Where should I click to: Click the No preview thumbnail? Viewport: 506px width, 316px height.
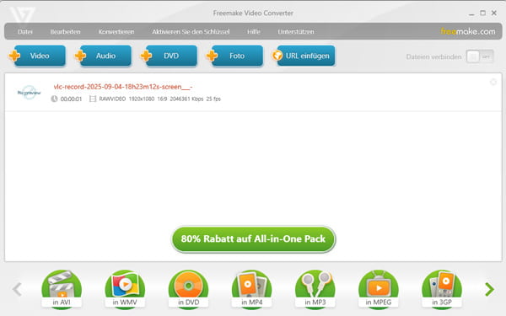(x=29, y=93)
